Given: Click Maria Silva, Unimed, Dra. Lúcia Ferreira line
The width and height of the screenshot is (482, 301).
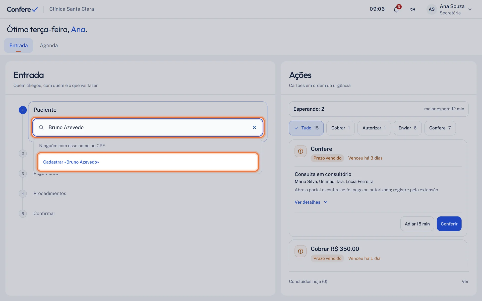Looking at the screenshot, I should point(334,181).
